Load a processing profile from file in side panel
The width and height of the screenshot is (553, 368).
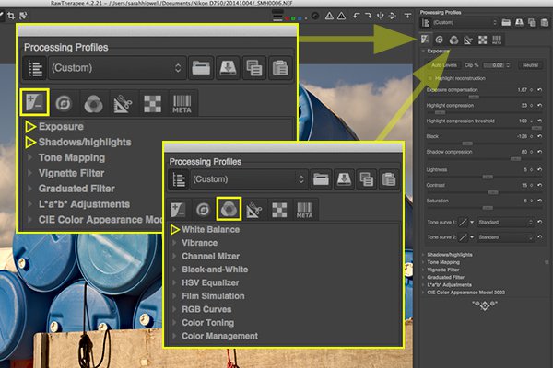point(506,23)
